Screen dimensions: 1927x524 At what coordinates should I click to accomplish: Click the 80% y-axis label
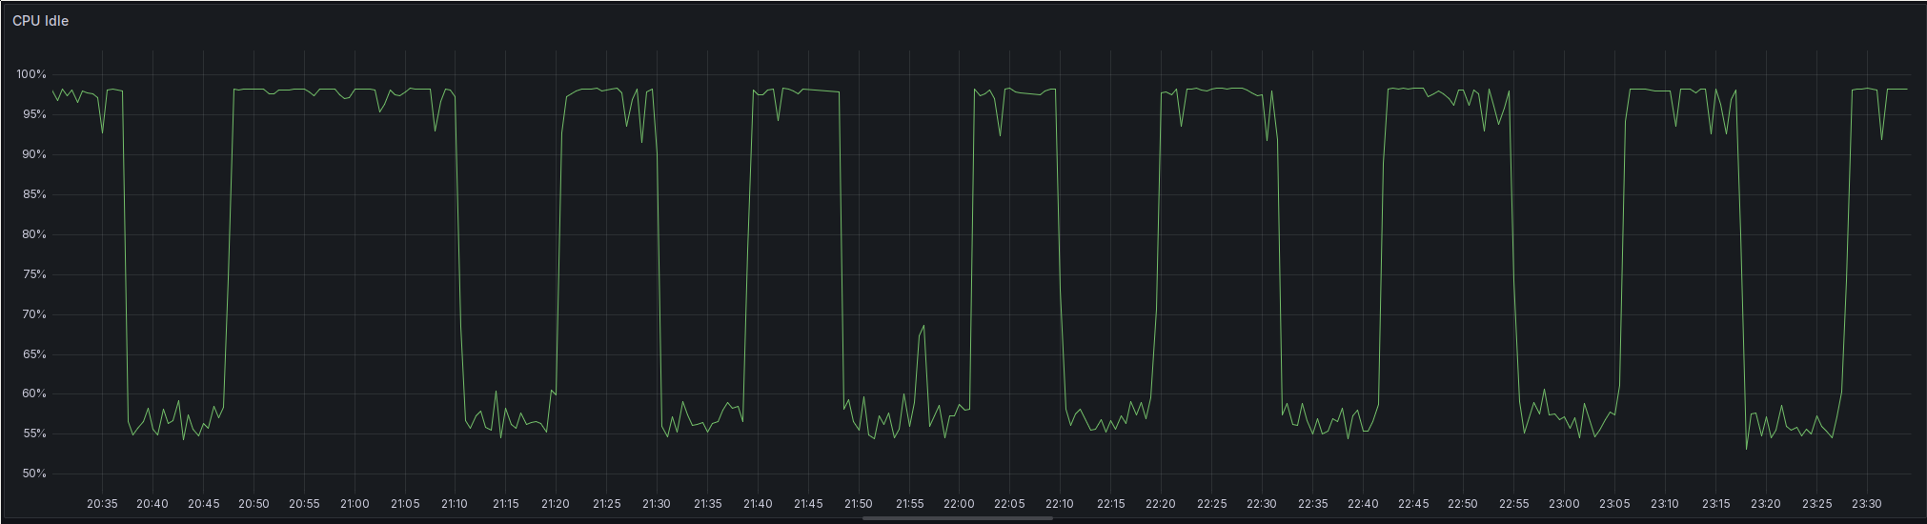[x=34, y=234]
